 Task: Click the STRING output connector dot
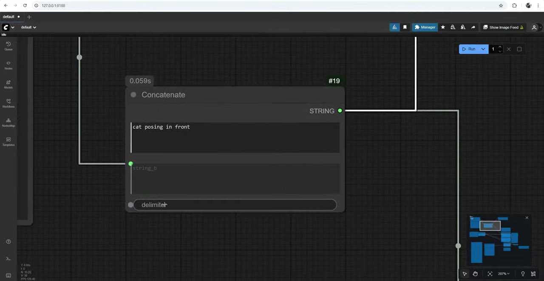click(x=340, y=111)
